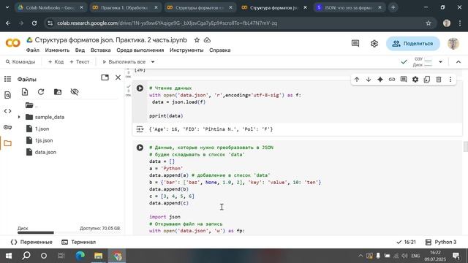Open notebook settings gear in header
Viewport: 468px width, 263px height.
pos(374,44)
